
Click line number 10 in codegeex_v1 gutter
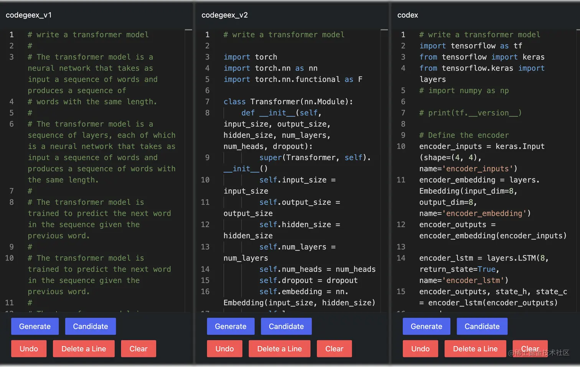click(x=10, y=258)
